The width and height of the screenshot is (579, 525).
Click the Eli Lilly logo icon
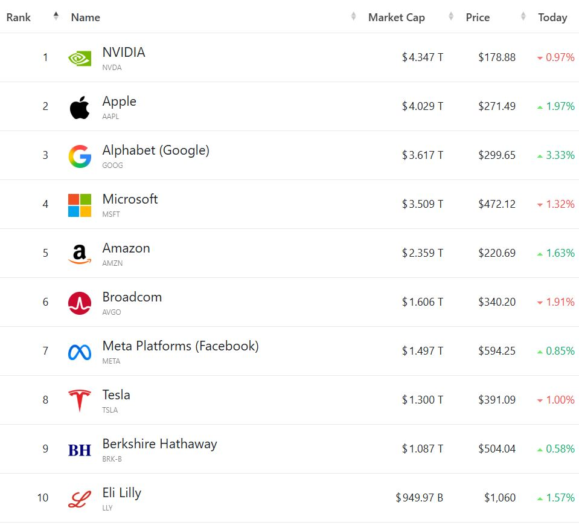80,498
